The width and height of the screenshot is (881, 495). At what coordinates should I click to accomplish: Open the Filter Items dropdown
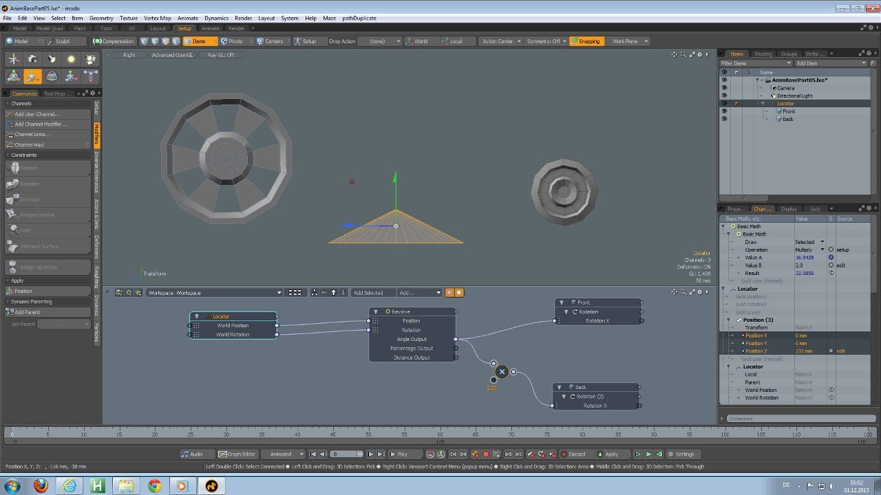coord(755,63)
